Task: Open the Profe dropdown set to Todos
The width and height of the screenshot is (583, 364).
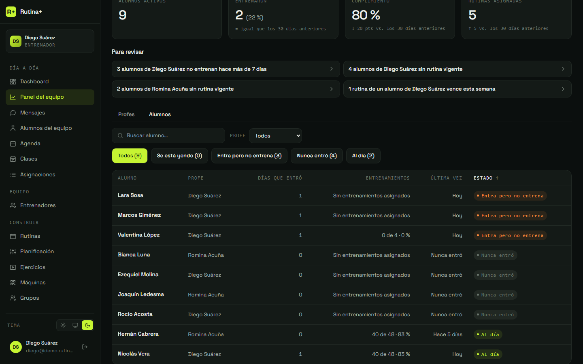Action: tap(275, 136)
